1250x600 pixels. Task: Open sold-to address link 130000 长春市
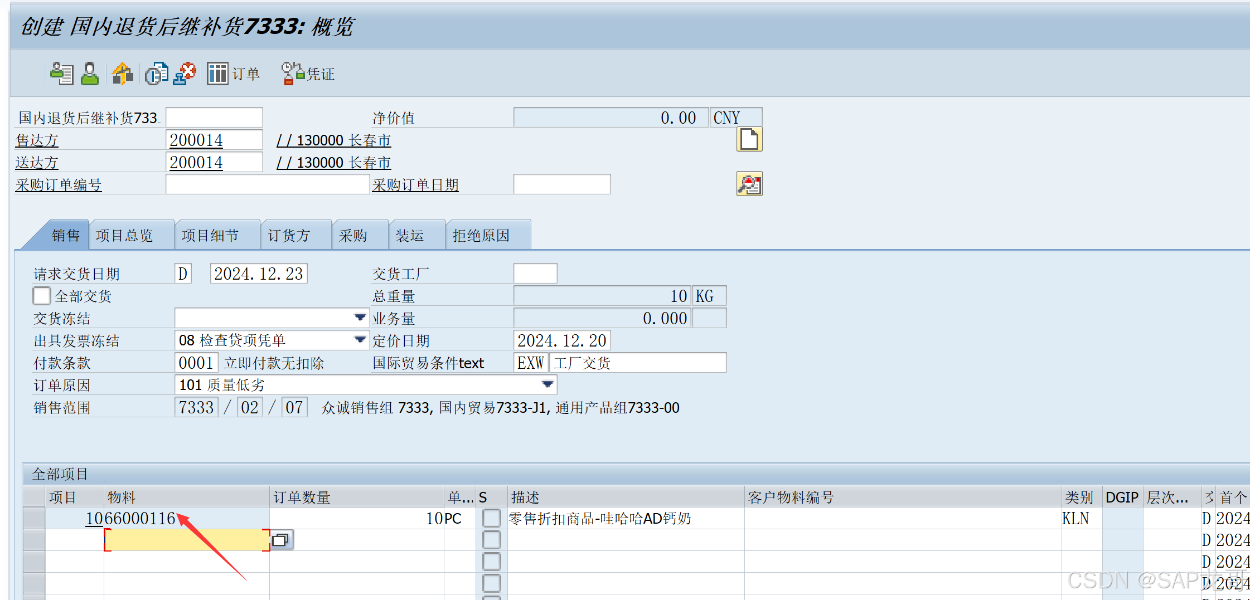[334, 140]
